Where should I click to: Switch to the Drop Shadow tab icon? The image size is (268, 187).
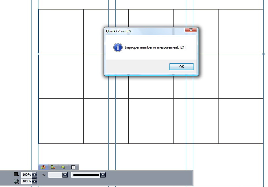pos(63,167)
